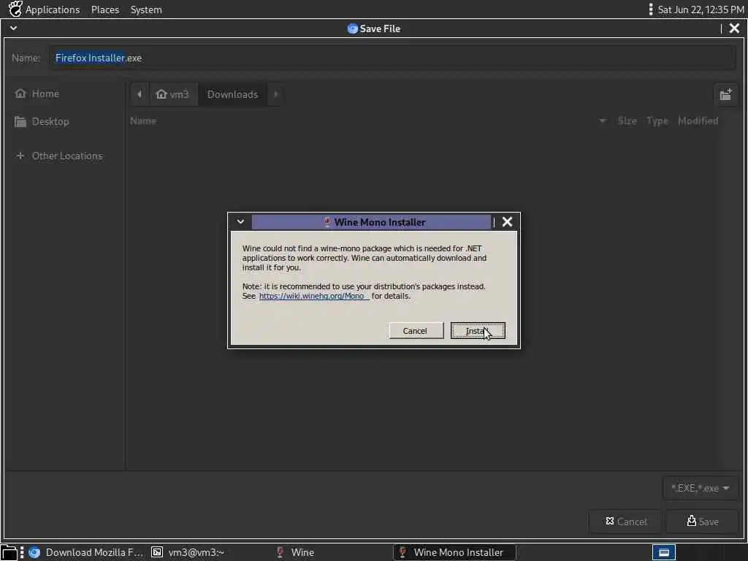Click the plus icon beside Other Locations
This screenshot has width=748, height=561.
(x=20, y=156)
